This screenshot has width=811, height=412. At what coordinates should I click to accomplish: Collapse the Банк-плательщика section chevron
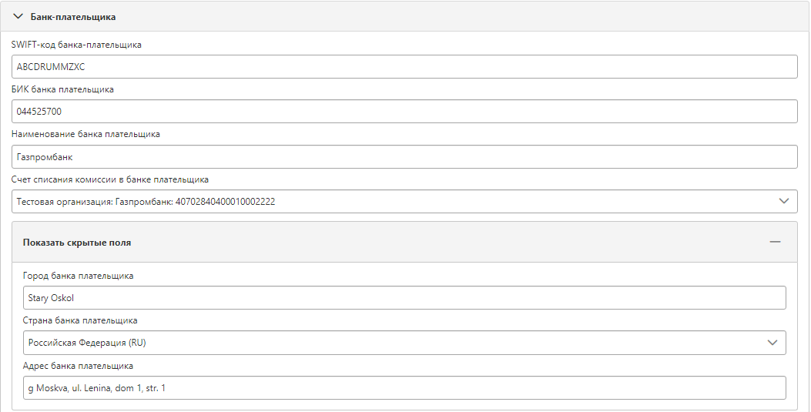tap(18, 16)
